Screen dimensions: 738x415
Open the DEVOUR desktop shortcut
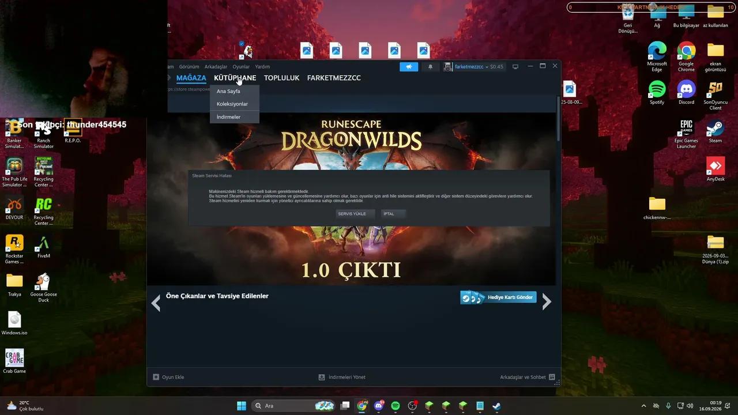(x=14, y=208)
